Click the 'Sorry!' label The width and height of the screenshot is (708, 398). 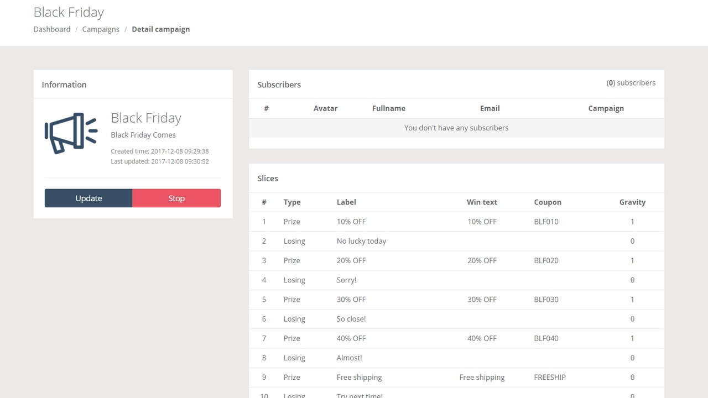346,280
